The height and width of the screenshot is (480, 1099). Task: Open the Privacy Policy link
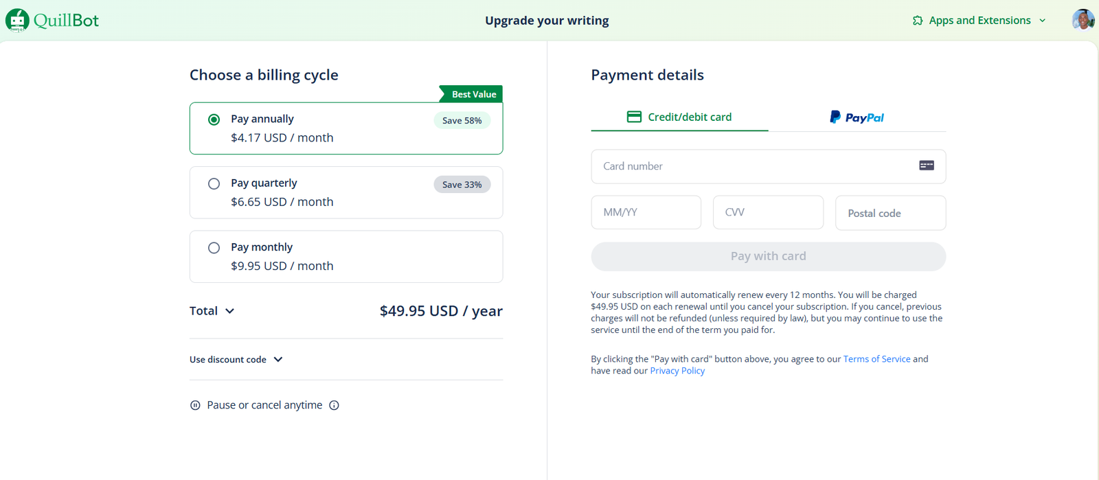[x=677, y=371]
